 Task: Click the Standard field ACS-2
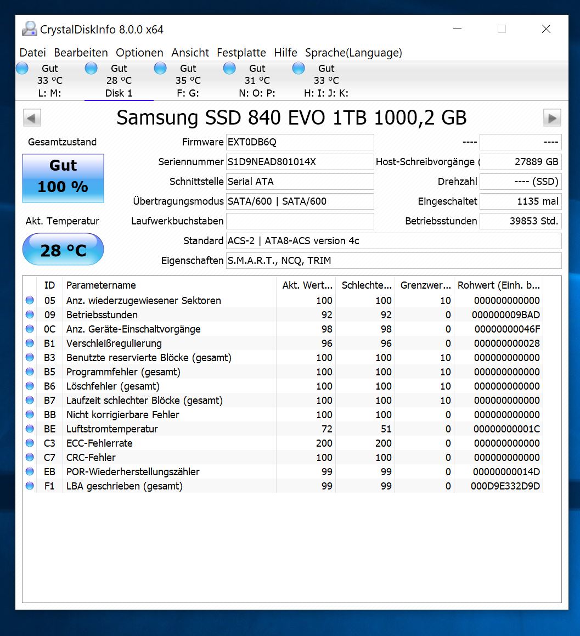point(394,241)
